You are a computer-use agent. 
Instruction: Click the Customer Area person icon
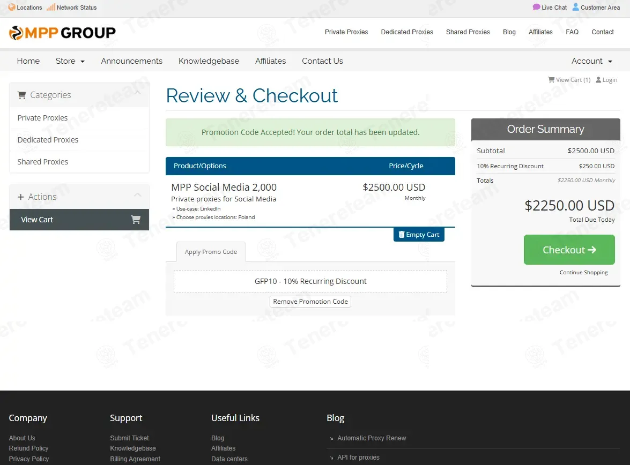[x=575, y=7]
